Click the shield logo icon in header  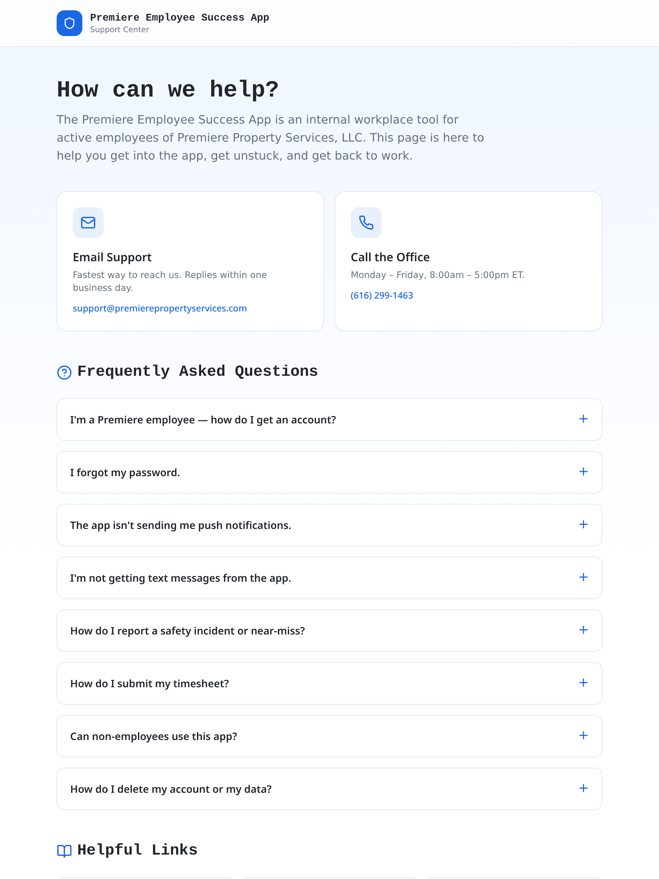69,23
